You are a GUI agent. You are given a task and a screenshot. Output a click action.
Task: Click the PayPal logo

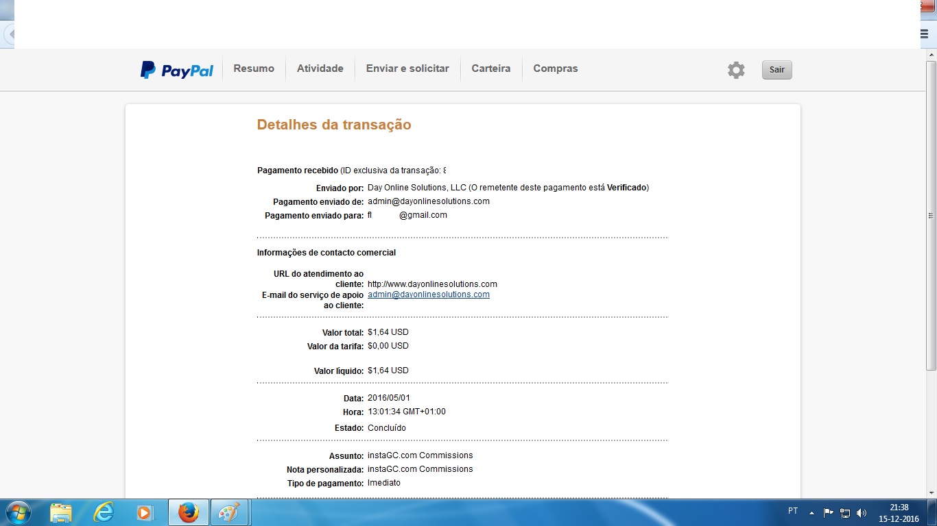click(x=177, y=70)
